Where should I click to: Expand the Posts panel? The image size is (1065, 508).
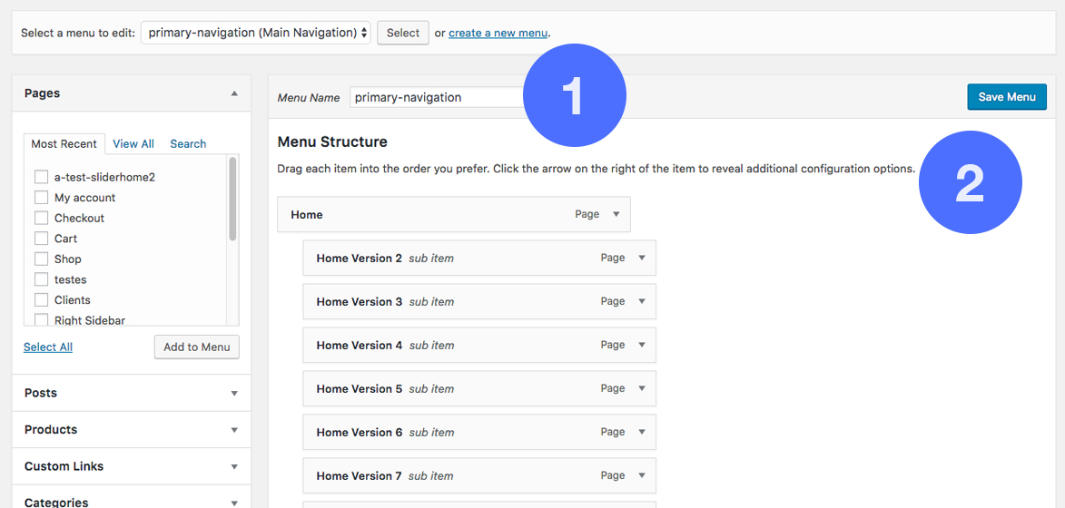pyautogui.click(x=131, y=393)
